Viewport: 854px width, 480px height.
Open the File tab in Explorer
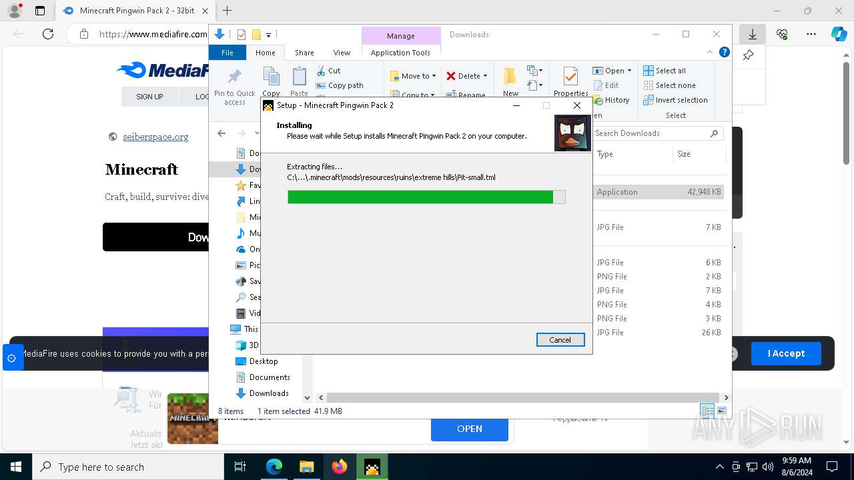(228, 53)
